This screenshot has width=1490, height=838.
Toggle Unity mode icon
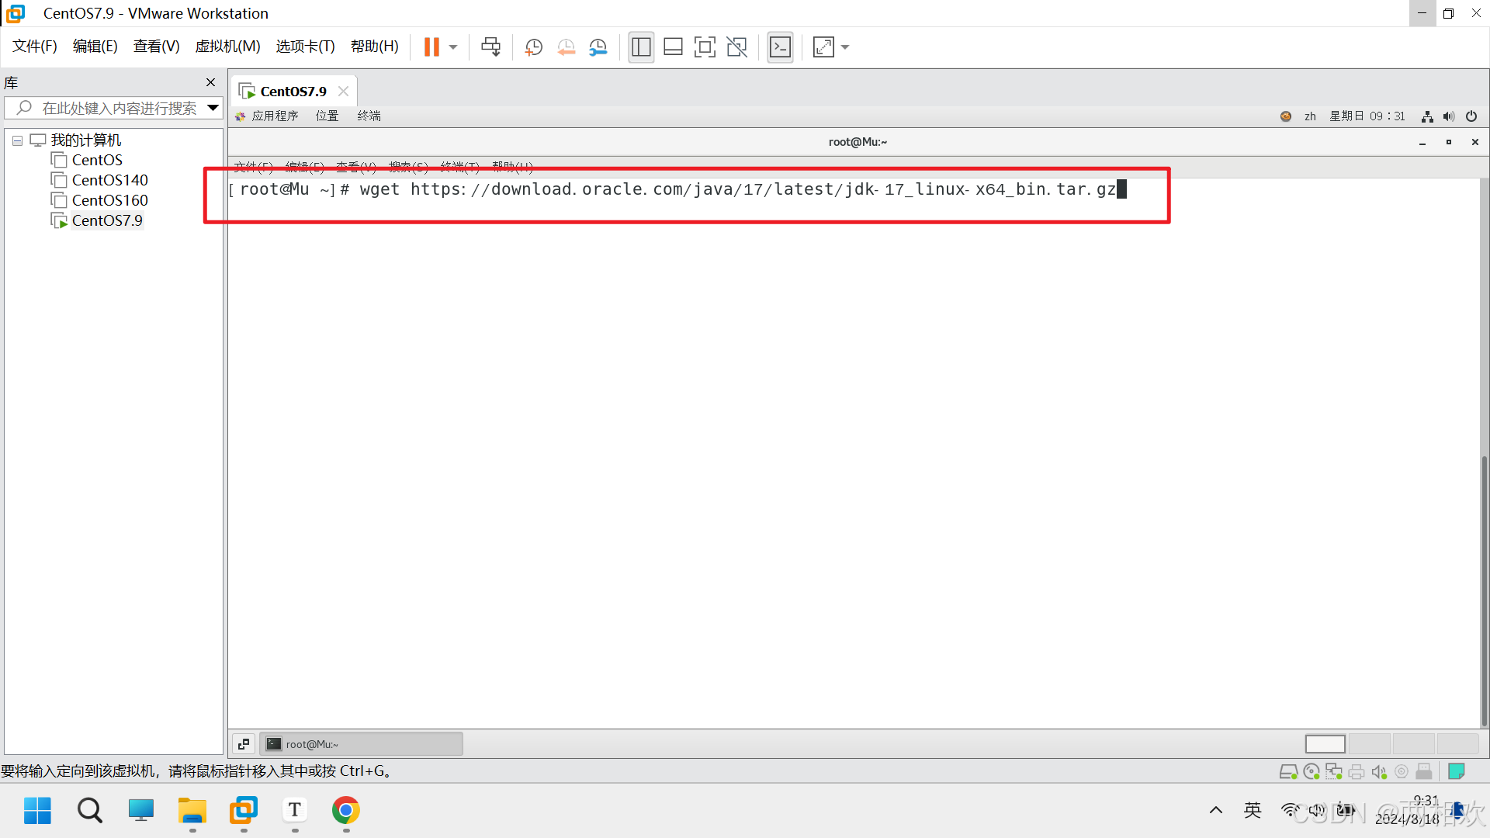(x=736, y=47)
